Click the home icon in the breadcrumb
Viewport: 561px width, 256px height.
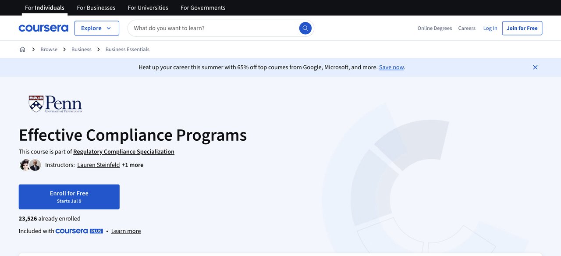point(22,49)
